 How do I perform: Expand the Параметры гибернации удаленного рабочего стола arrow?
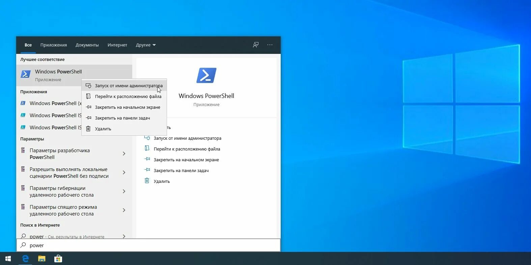click(124, 191)
